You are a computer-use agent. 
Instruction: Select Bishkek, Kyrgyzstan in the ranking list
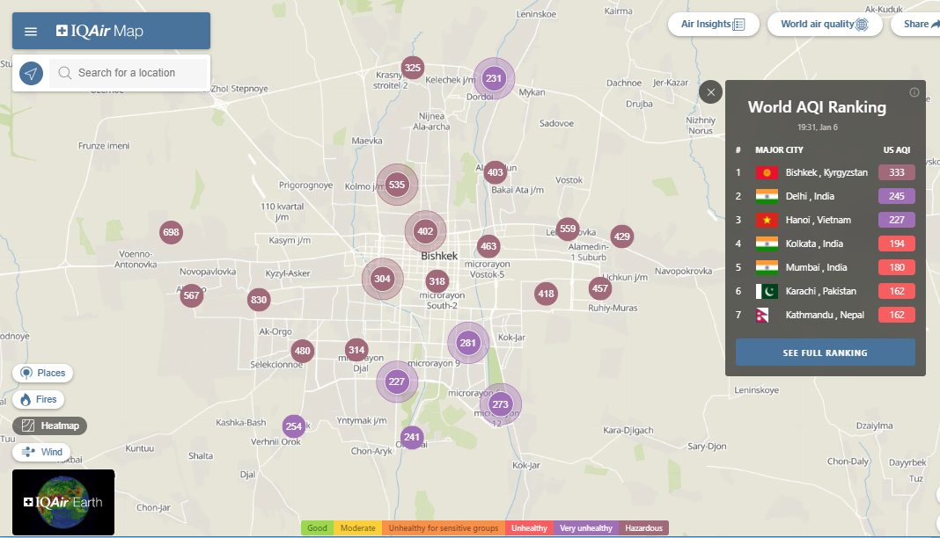click(826, 172)
